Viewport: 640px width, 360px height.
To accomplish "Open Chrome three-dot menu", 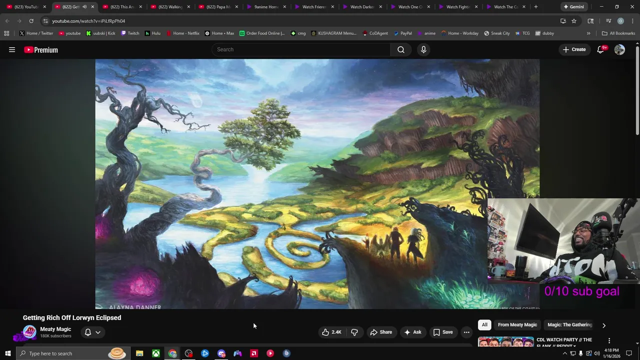I will coord(632,21).
